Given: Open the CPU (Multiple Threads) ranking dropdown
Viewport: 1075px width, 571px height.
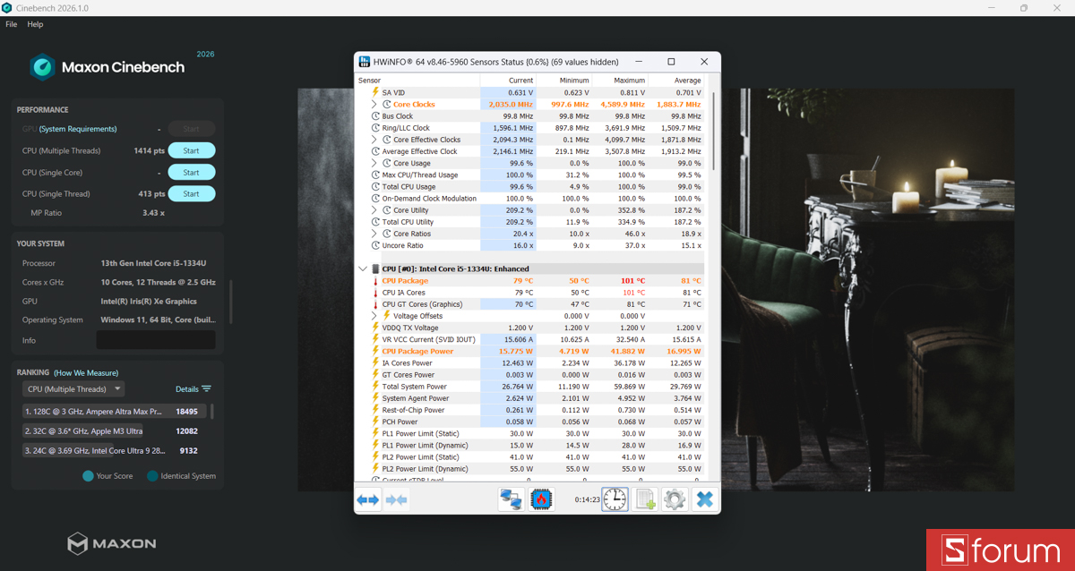Looking at the screenshot, I should coord(73,389).
